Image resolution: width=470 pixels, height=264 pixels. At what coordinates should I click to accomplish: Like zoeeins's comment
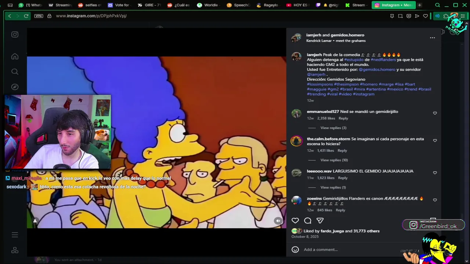click(435, 200)
